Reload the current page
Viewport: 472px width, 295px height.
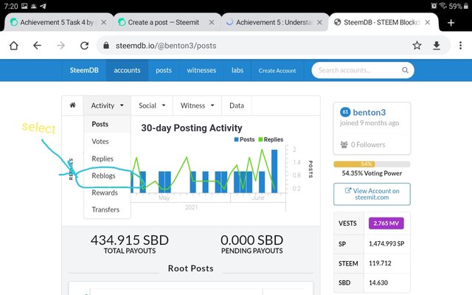click(x=84, y=46)
